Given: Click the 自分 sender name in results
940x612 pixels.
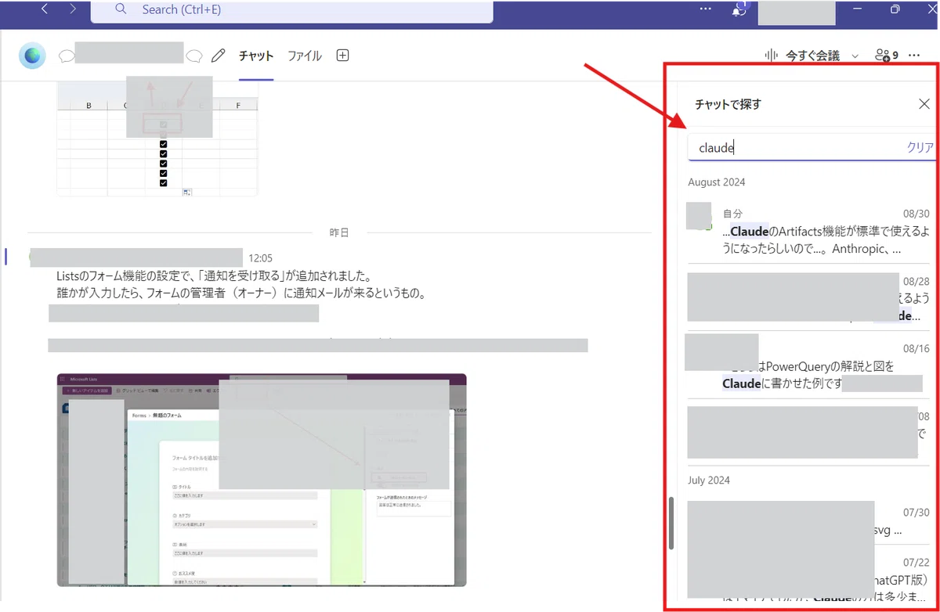Looking at the screenshot, I should 732,214.
